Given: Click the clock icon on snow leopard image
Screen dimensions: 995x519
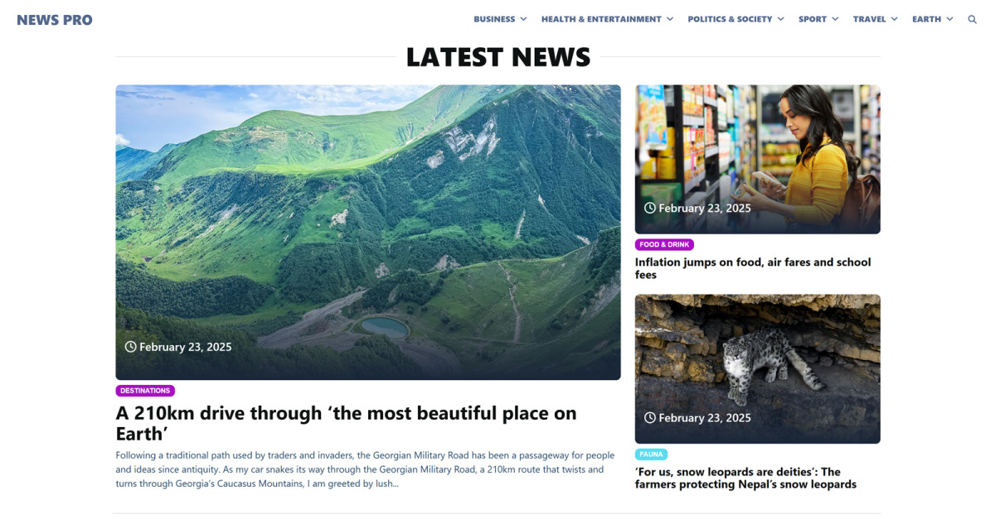Looking at the screenshot, I should tap(650, 418).
